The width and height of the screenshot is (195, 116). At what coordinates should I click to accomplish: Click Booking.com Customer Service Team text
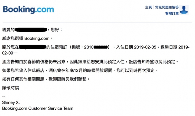(38, 108)
